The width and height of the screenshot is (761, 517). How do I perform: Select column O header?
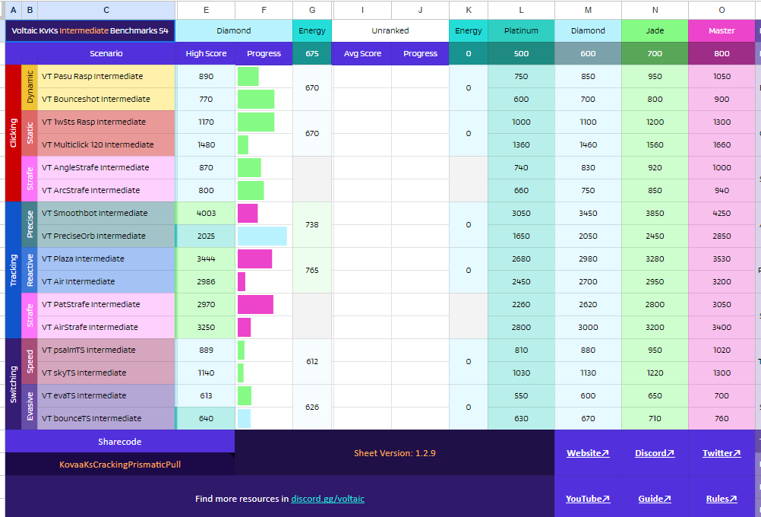[722, 10]
